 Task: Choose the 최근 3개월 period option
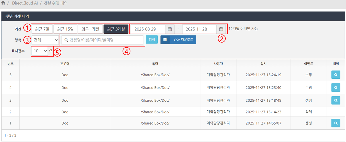[116, 29]
